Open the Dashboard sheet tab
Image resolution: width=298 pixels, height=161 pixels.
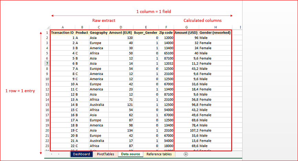click(x=81, y=154)
